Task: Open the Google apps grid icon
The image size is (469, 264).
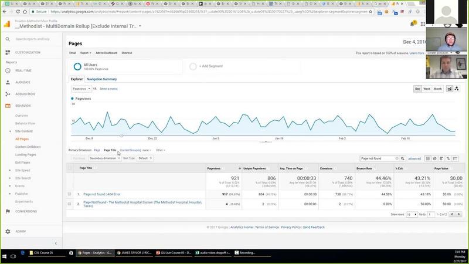Action: tap(423, 24)
